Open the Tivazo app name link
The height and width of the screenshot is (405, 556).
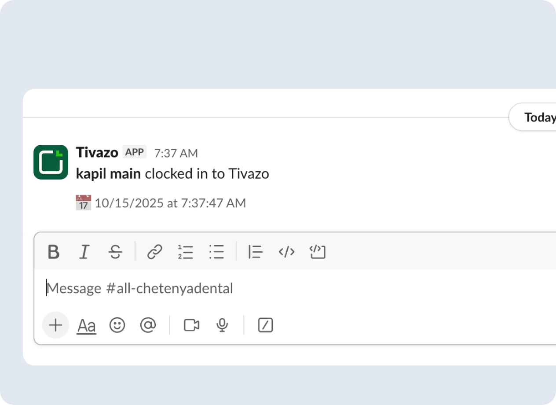click(97, 152)
